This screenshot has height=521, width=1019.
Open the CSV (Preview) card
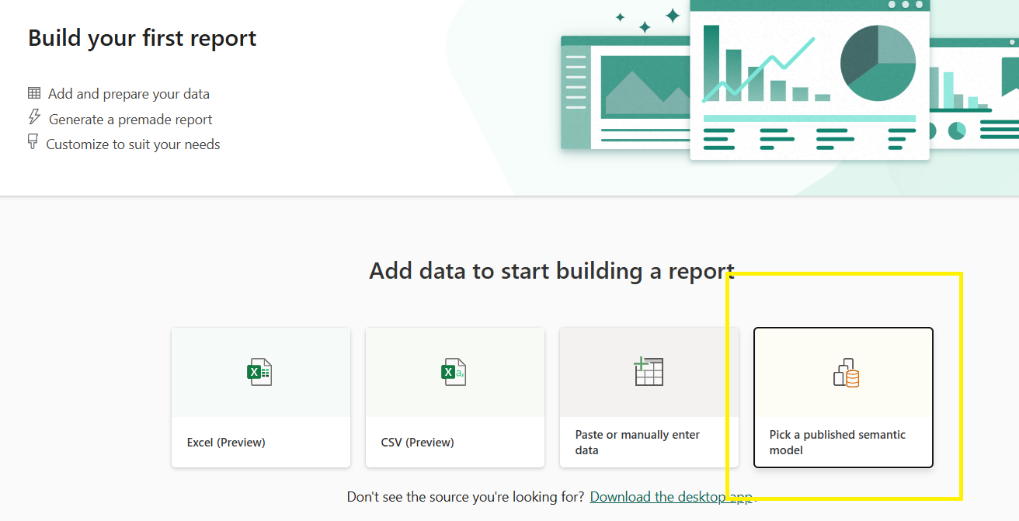click(455, 398)
